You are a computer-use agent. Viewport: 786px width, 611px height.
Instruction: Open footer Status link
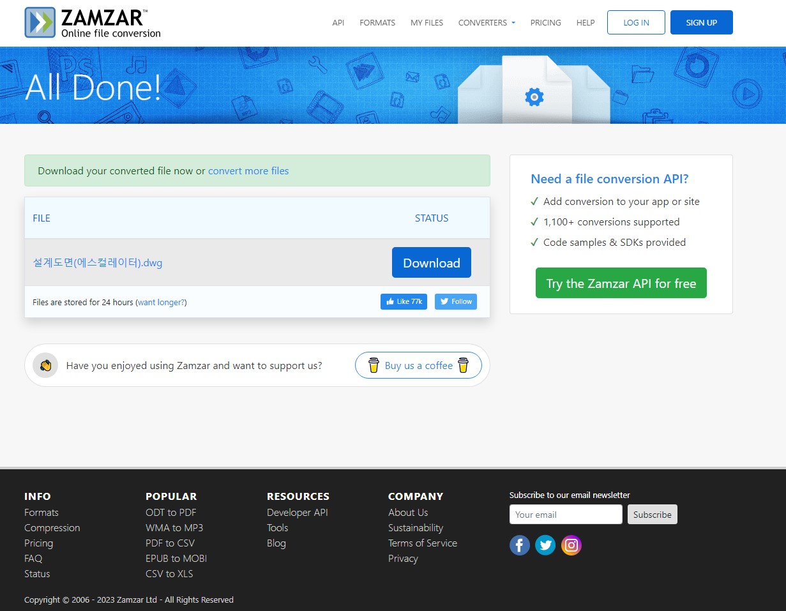tap(37, 573)
